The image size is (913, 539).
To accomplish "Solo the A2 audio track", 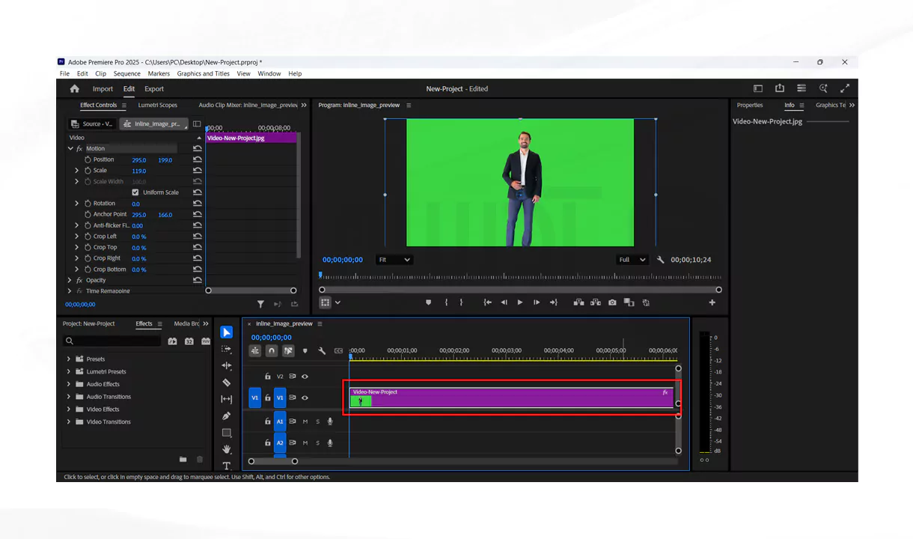I will point(317,442).
